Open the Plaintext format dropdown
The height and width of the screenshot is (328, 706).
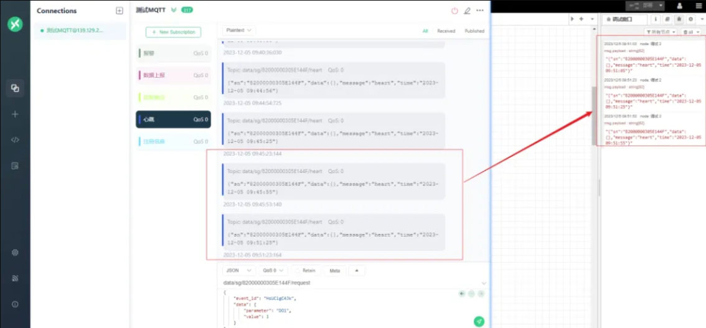tap(239, 30)
